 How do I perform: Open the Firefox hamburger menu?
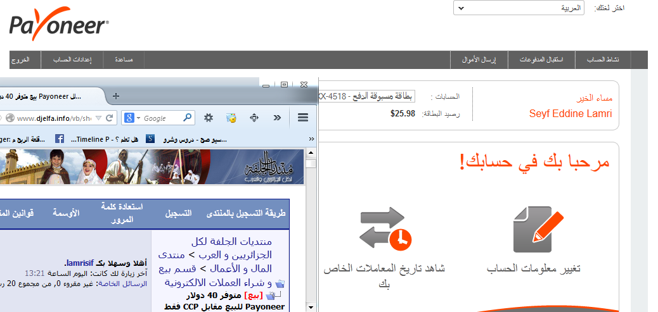click(x=303, y=118)
